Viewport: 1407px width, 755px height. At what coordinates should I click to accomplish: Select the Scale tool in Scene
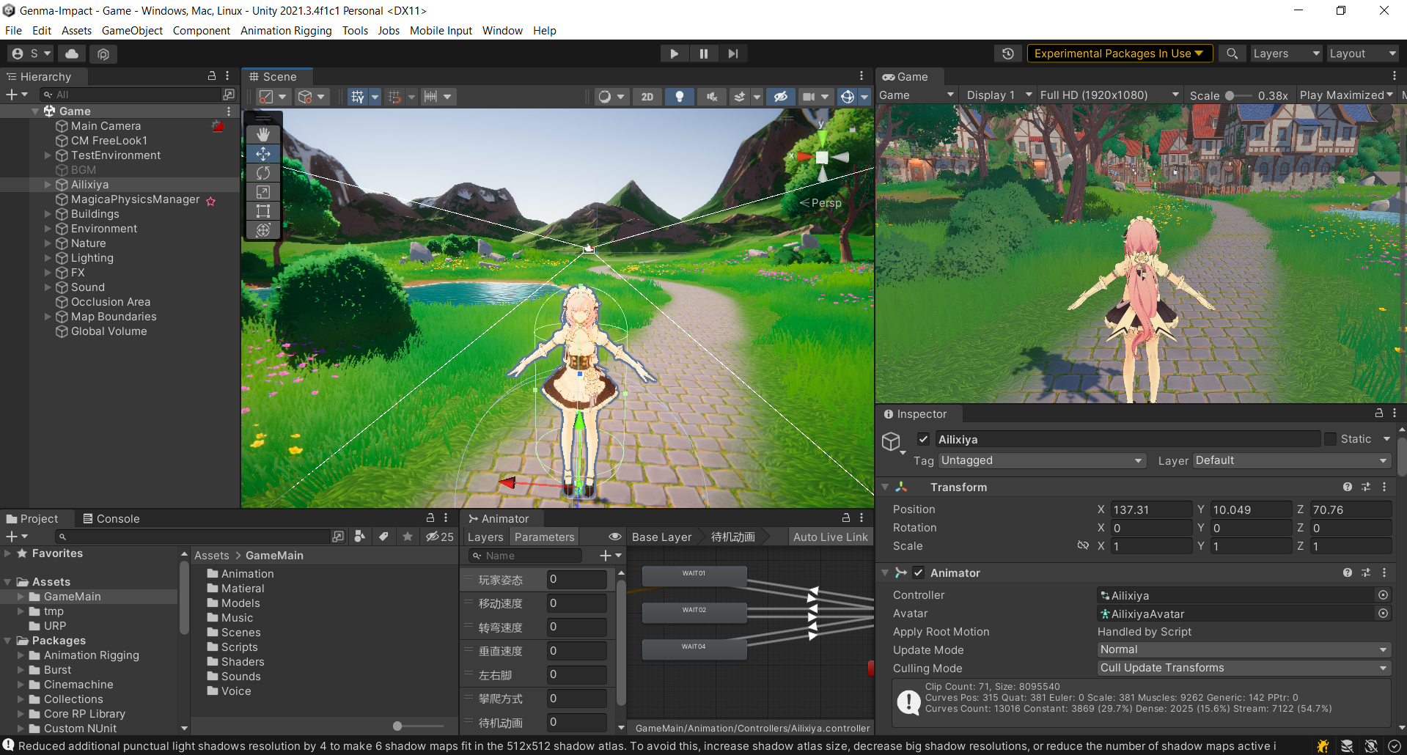point(263,192)
